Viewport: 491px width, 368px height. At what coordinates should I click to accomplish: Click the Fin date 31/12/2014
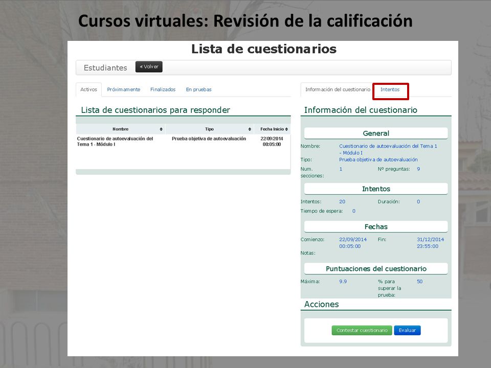pos(430,243)
